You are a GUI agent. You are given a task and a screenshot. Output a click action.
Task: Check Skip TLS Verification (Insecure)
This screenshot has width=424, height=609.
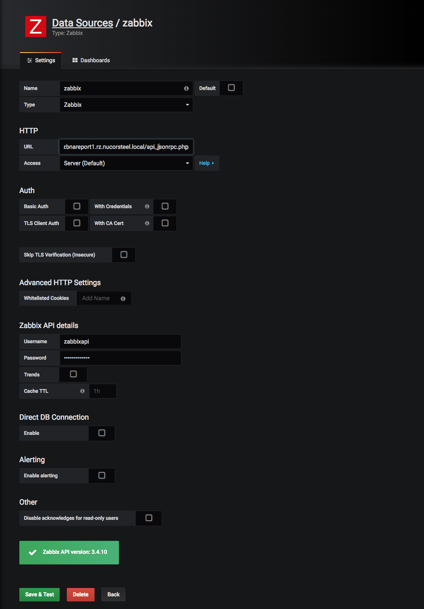pos(124,254)
